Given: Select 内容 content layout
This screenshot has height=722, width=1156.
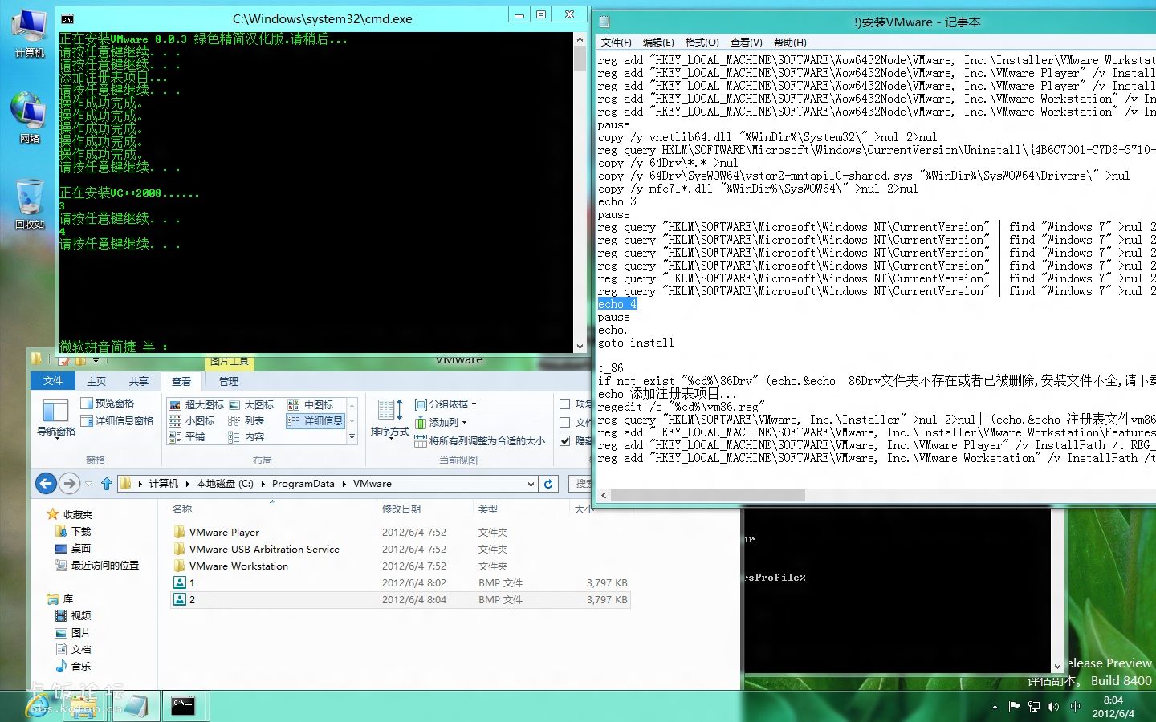Looking at the screenshot, I should point(246,436).
